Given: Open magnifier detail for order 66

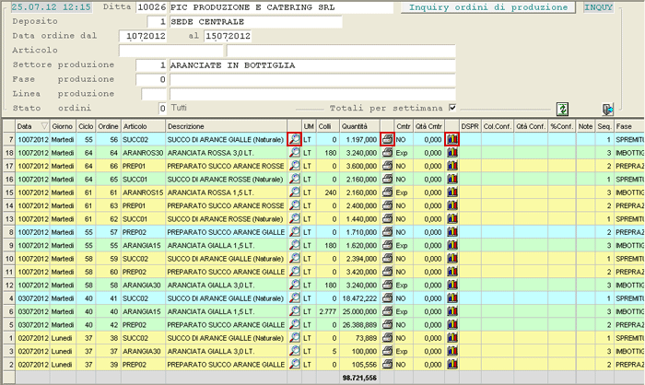Looking at the screenshot, I should coord(295,166).
